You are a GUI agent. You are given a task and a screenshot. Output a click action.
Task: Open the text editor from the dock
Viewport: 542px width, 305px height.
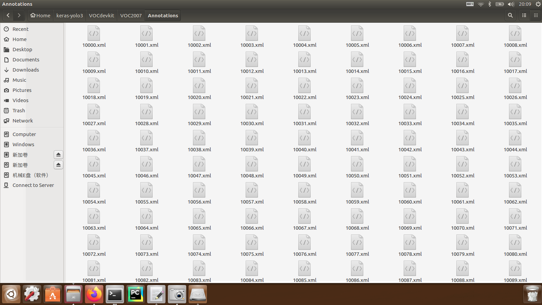point(156,294)
